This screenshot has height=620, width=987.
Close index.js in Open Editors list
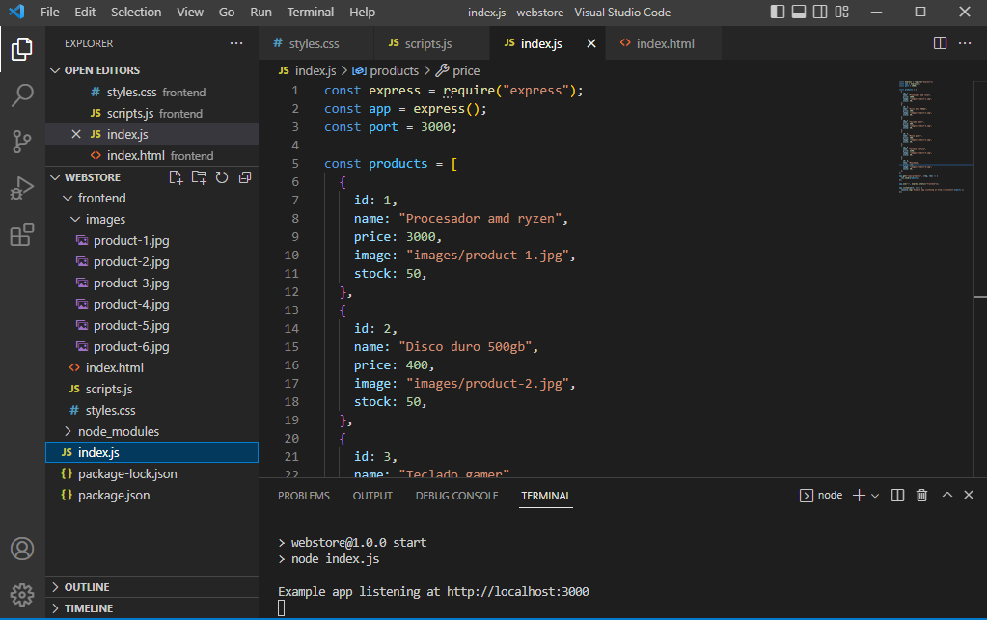coord(76,135)
